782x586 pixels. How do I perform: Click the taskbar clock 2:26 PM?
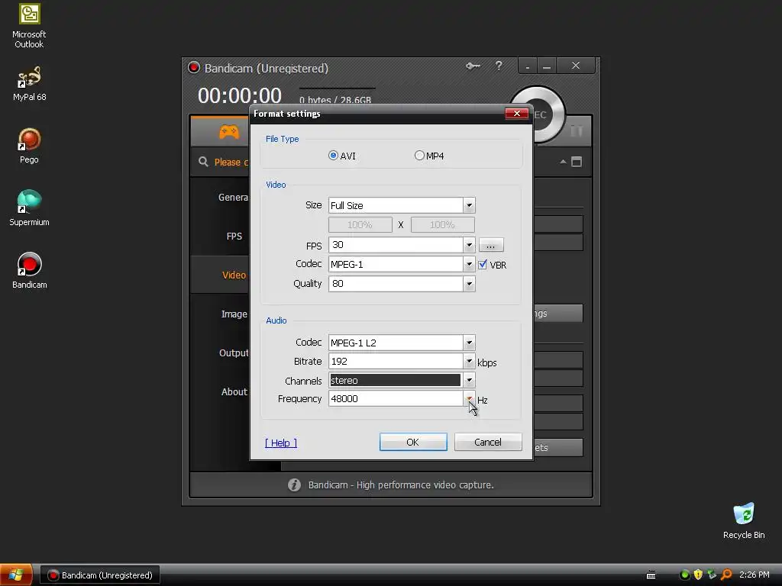[x=754, y=575]
